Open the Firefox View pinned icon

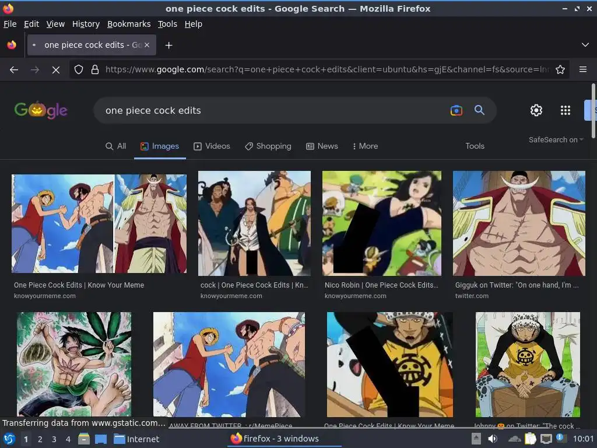pos(12,45)
